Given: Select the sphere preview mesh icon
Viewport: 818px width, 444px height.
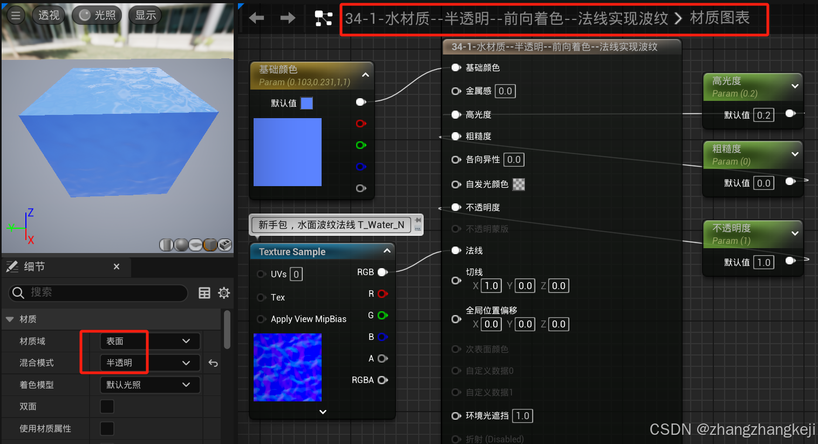Looking at the screenshot, I should 181,244.
